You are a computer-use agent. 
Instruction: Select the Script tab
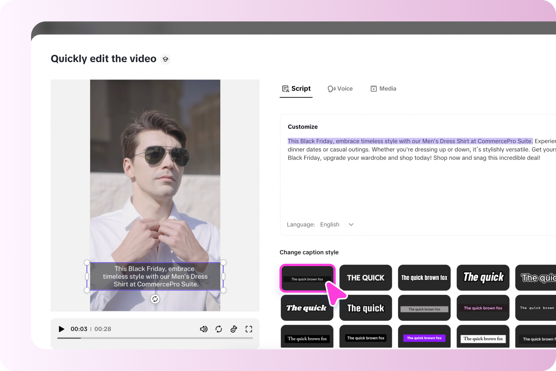pos(296,88)
